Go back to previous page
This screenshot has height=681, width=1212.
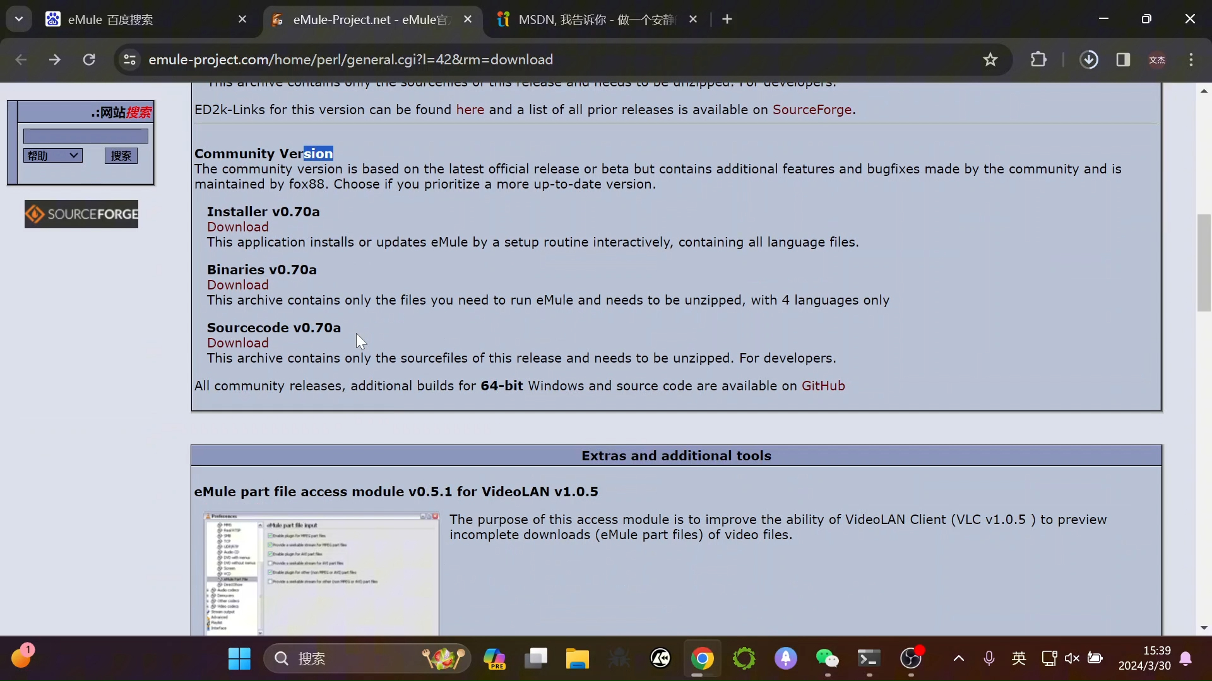(x=21, y=59)
